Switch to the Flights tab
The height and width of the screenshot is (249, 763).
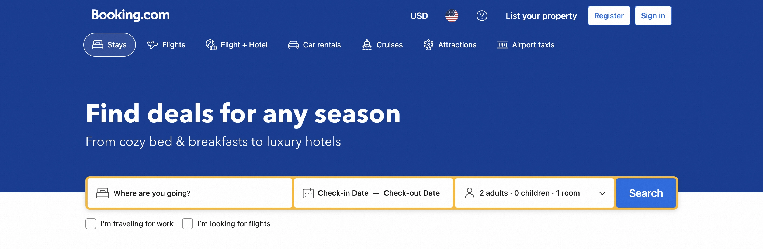166,45
